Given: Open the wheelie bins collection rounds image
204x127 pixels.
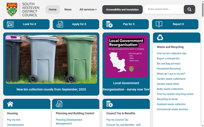Looking at the screenshot, I should (51, 59).
